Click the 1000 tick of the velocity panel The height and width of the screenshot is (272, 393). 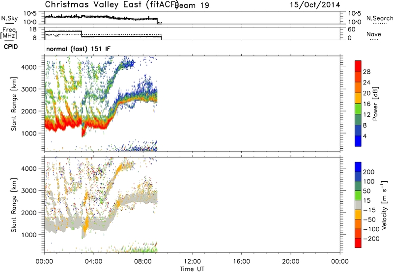click(x=29, y=235)
